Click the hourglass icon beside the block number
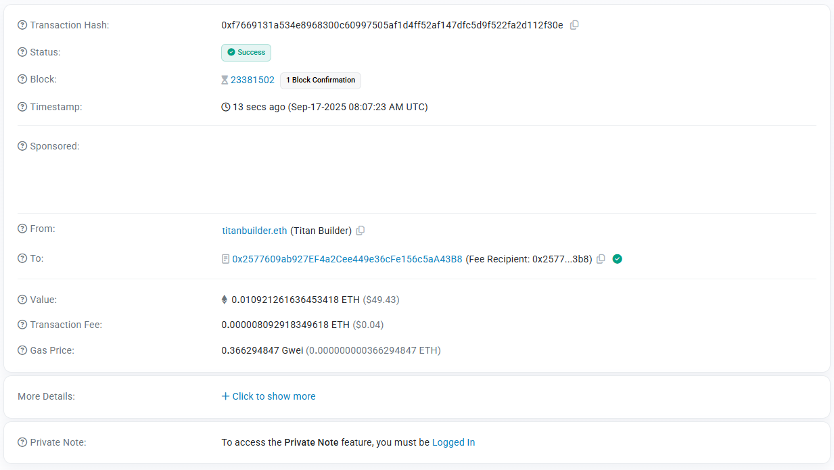 [225, 79]
